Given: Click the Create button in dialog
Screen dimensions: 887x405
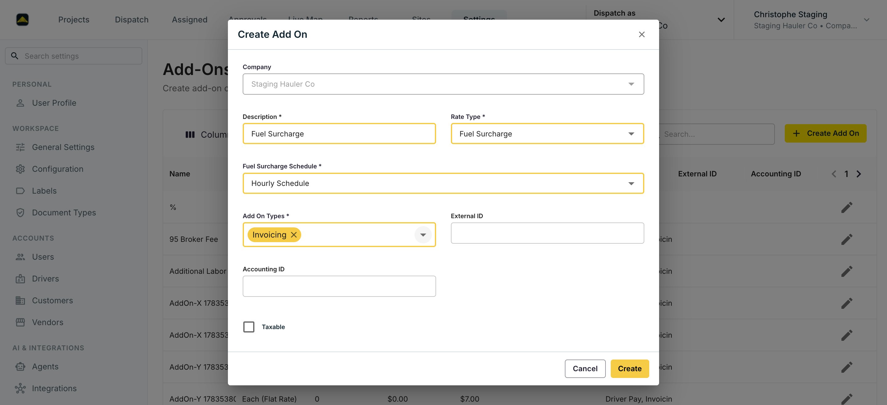Looking at the screenshot, I should [x=630, y=369].
